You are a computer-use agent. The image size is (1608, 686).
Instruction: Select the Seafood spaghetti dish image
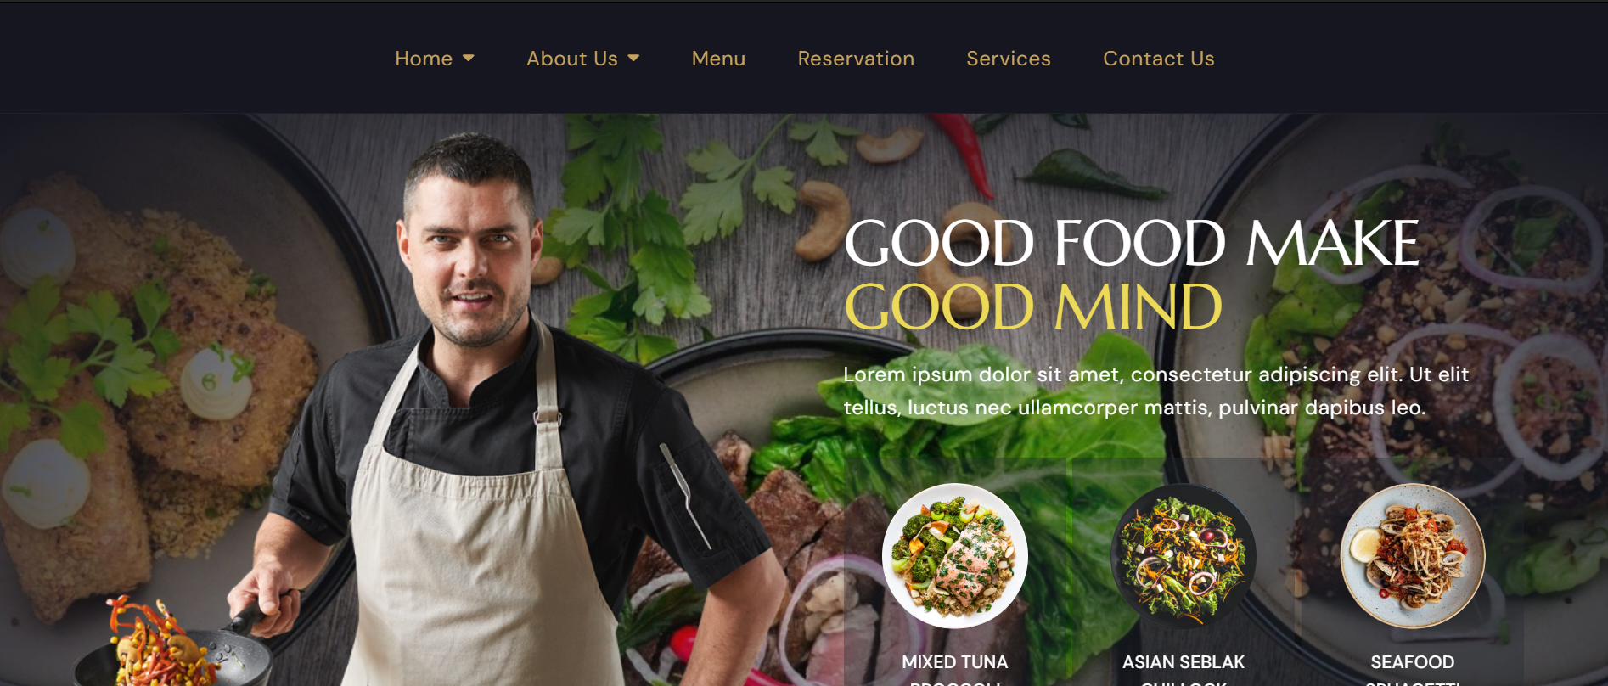pos(1413,556)
